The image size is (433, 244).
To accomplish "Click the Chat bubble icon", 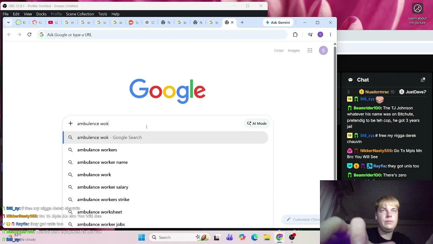I will pyautogui.click(x=350, y=80).
